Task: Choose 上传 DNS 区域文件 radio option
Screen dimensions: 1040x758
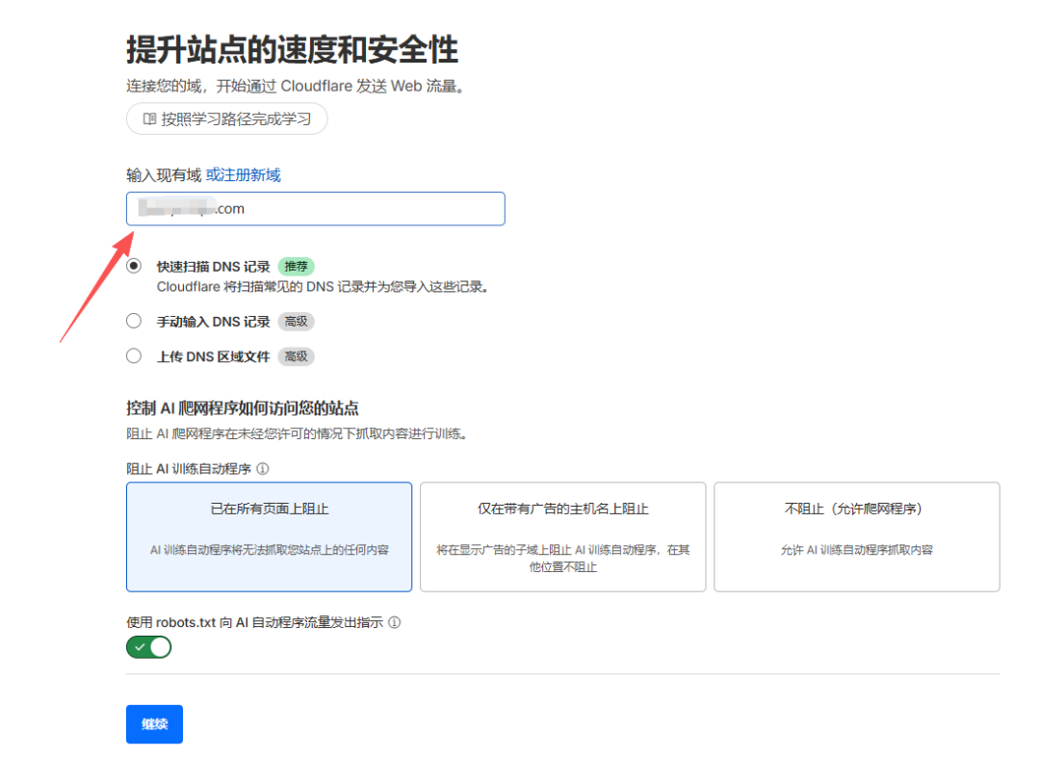Action: tap(134, 356)
